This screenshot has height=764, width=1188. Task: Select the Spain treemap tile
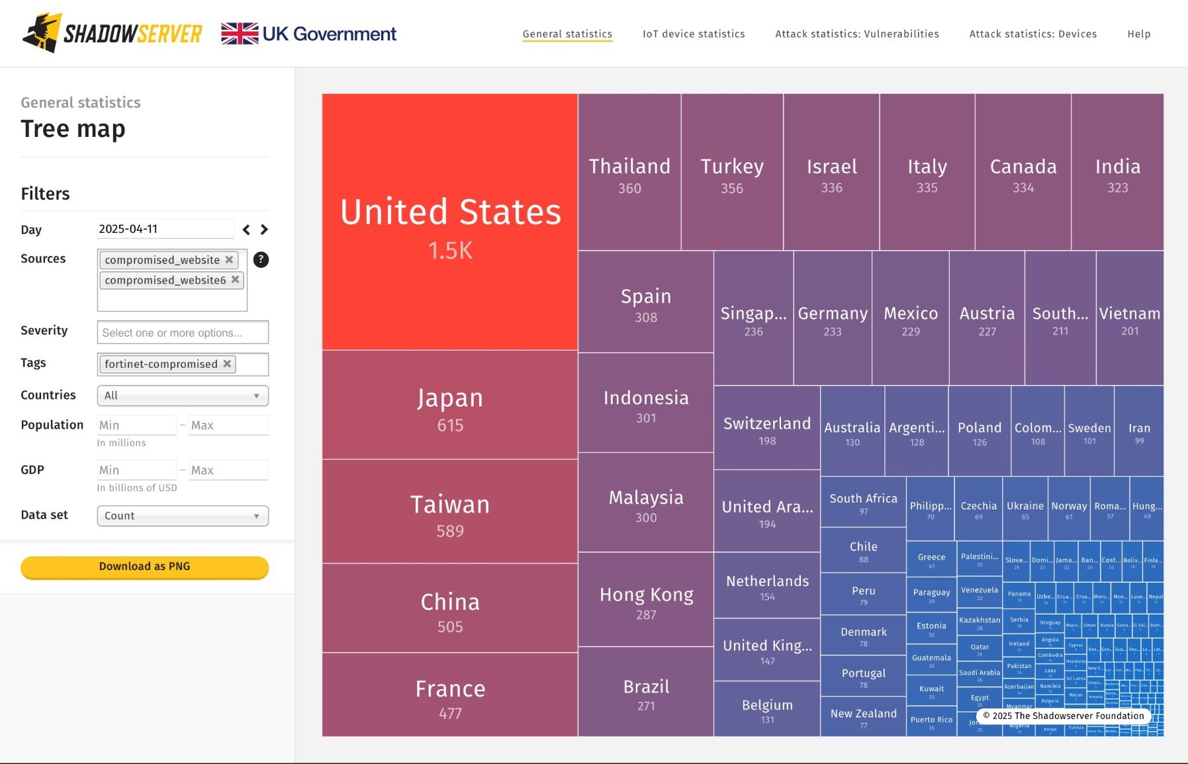pos(646,302)
